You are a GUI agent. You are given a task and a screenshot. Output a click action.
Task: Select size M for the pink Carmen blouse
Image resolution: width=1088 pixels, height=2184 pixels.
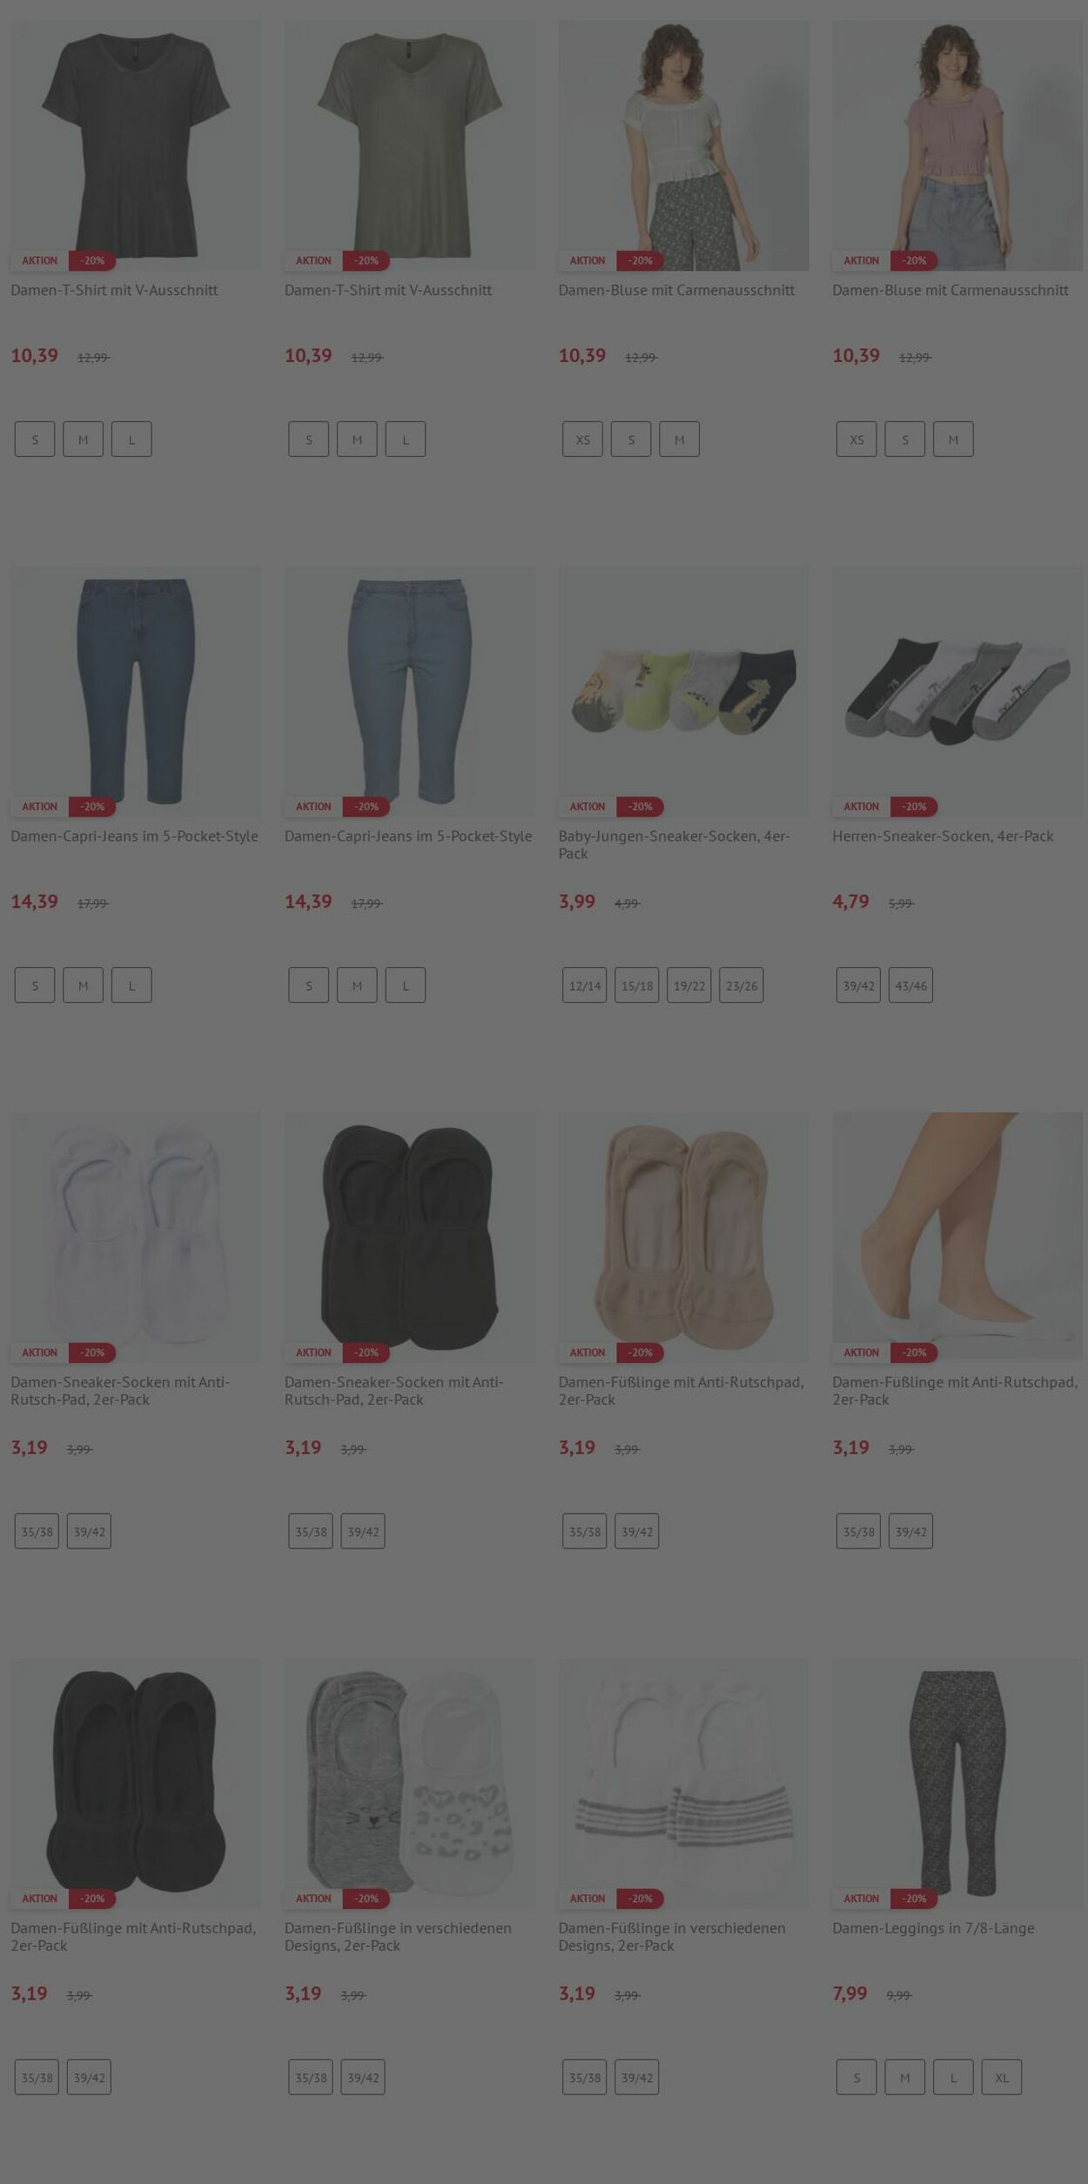[953, 440]
